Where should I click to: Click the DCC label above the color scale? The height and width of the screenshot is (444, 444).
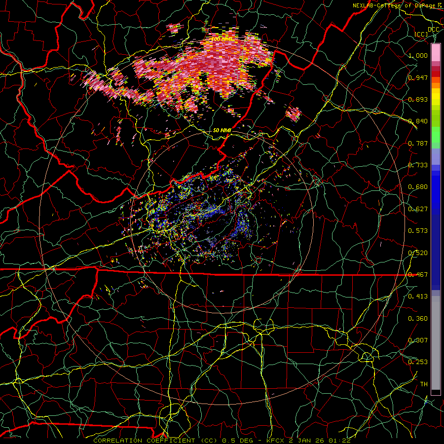433,30
